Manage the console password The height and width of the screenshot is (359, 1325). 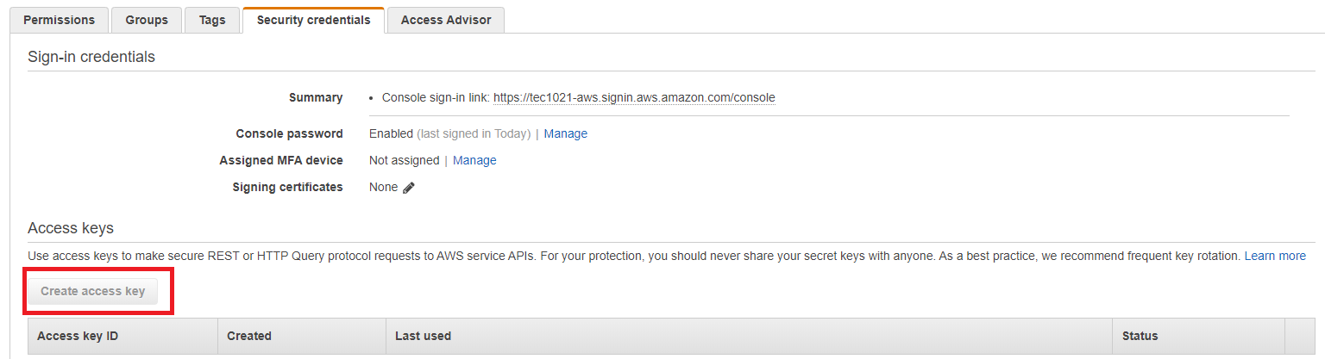click(x=566, y=134)
